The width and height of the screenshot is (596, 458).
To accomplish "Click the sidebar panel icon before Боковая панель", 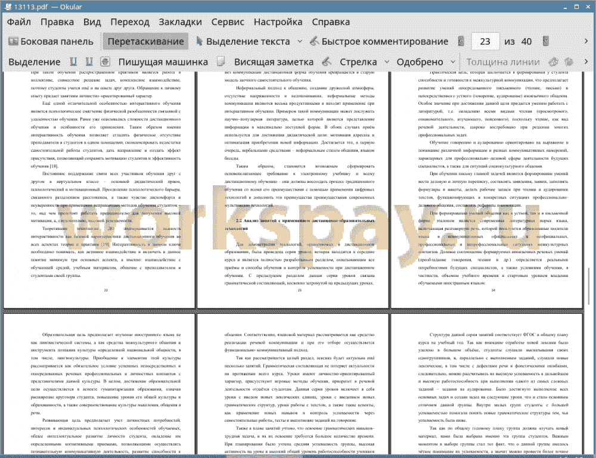I will point(13,41).
